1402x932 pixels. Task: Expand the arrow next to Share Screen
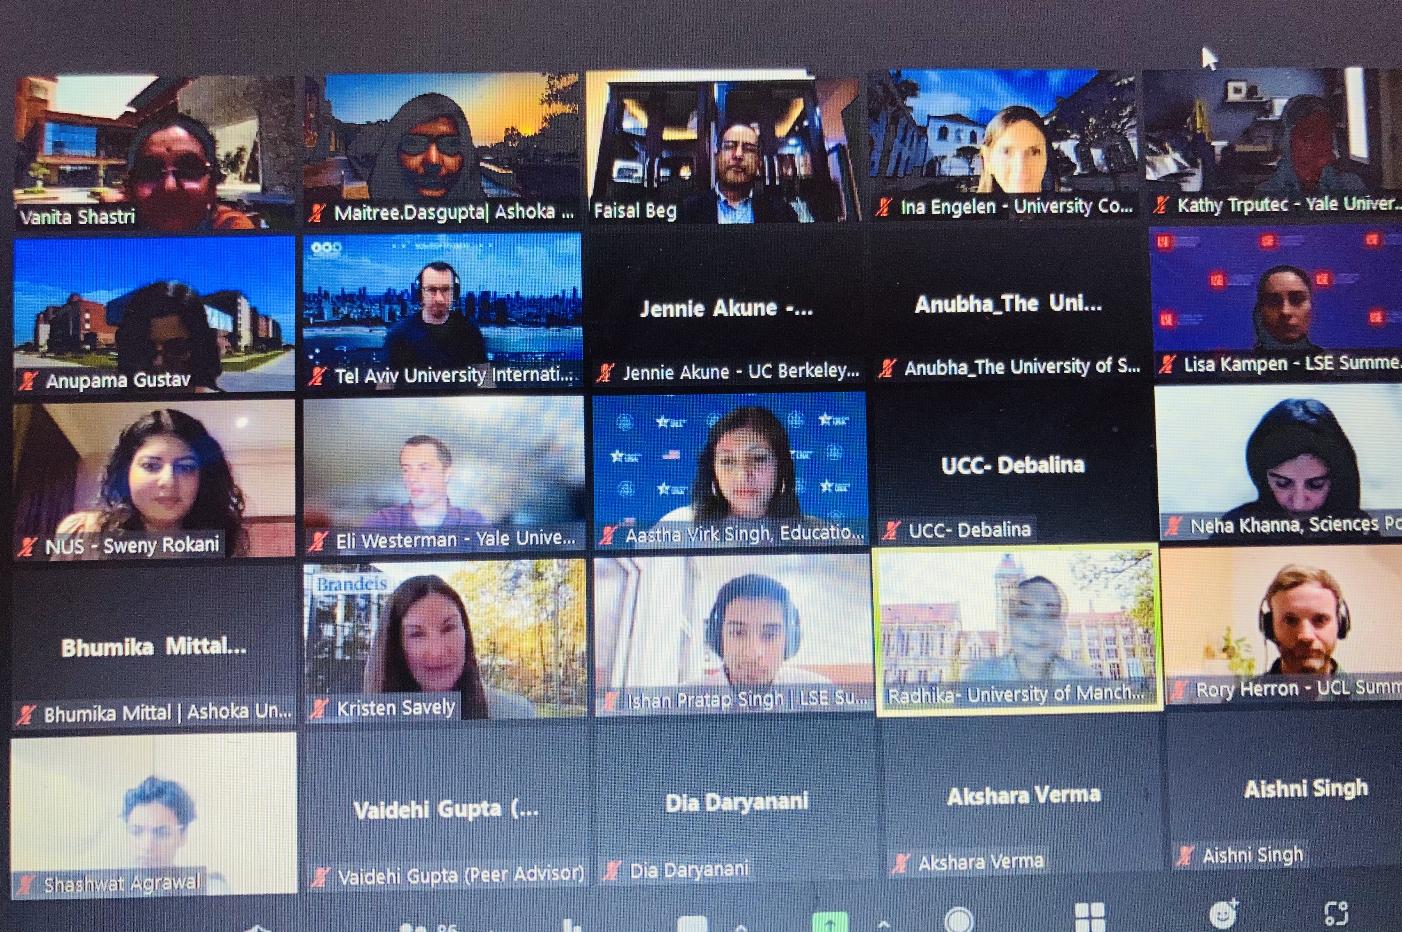(x=884, y=925)
